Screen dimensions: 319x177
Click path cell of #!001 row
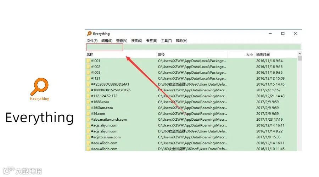pyautogui.click(x=192, y=61)
